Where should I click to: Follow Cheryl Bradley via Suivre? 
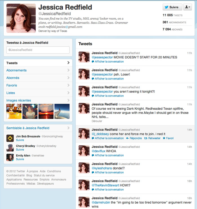[x=20, y=150]
